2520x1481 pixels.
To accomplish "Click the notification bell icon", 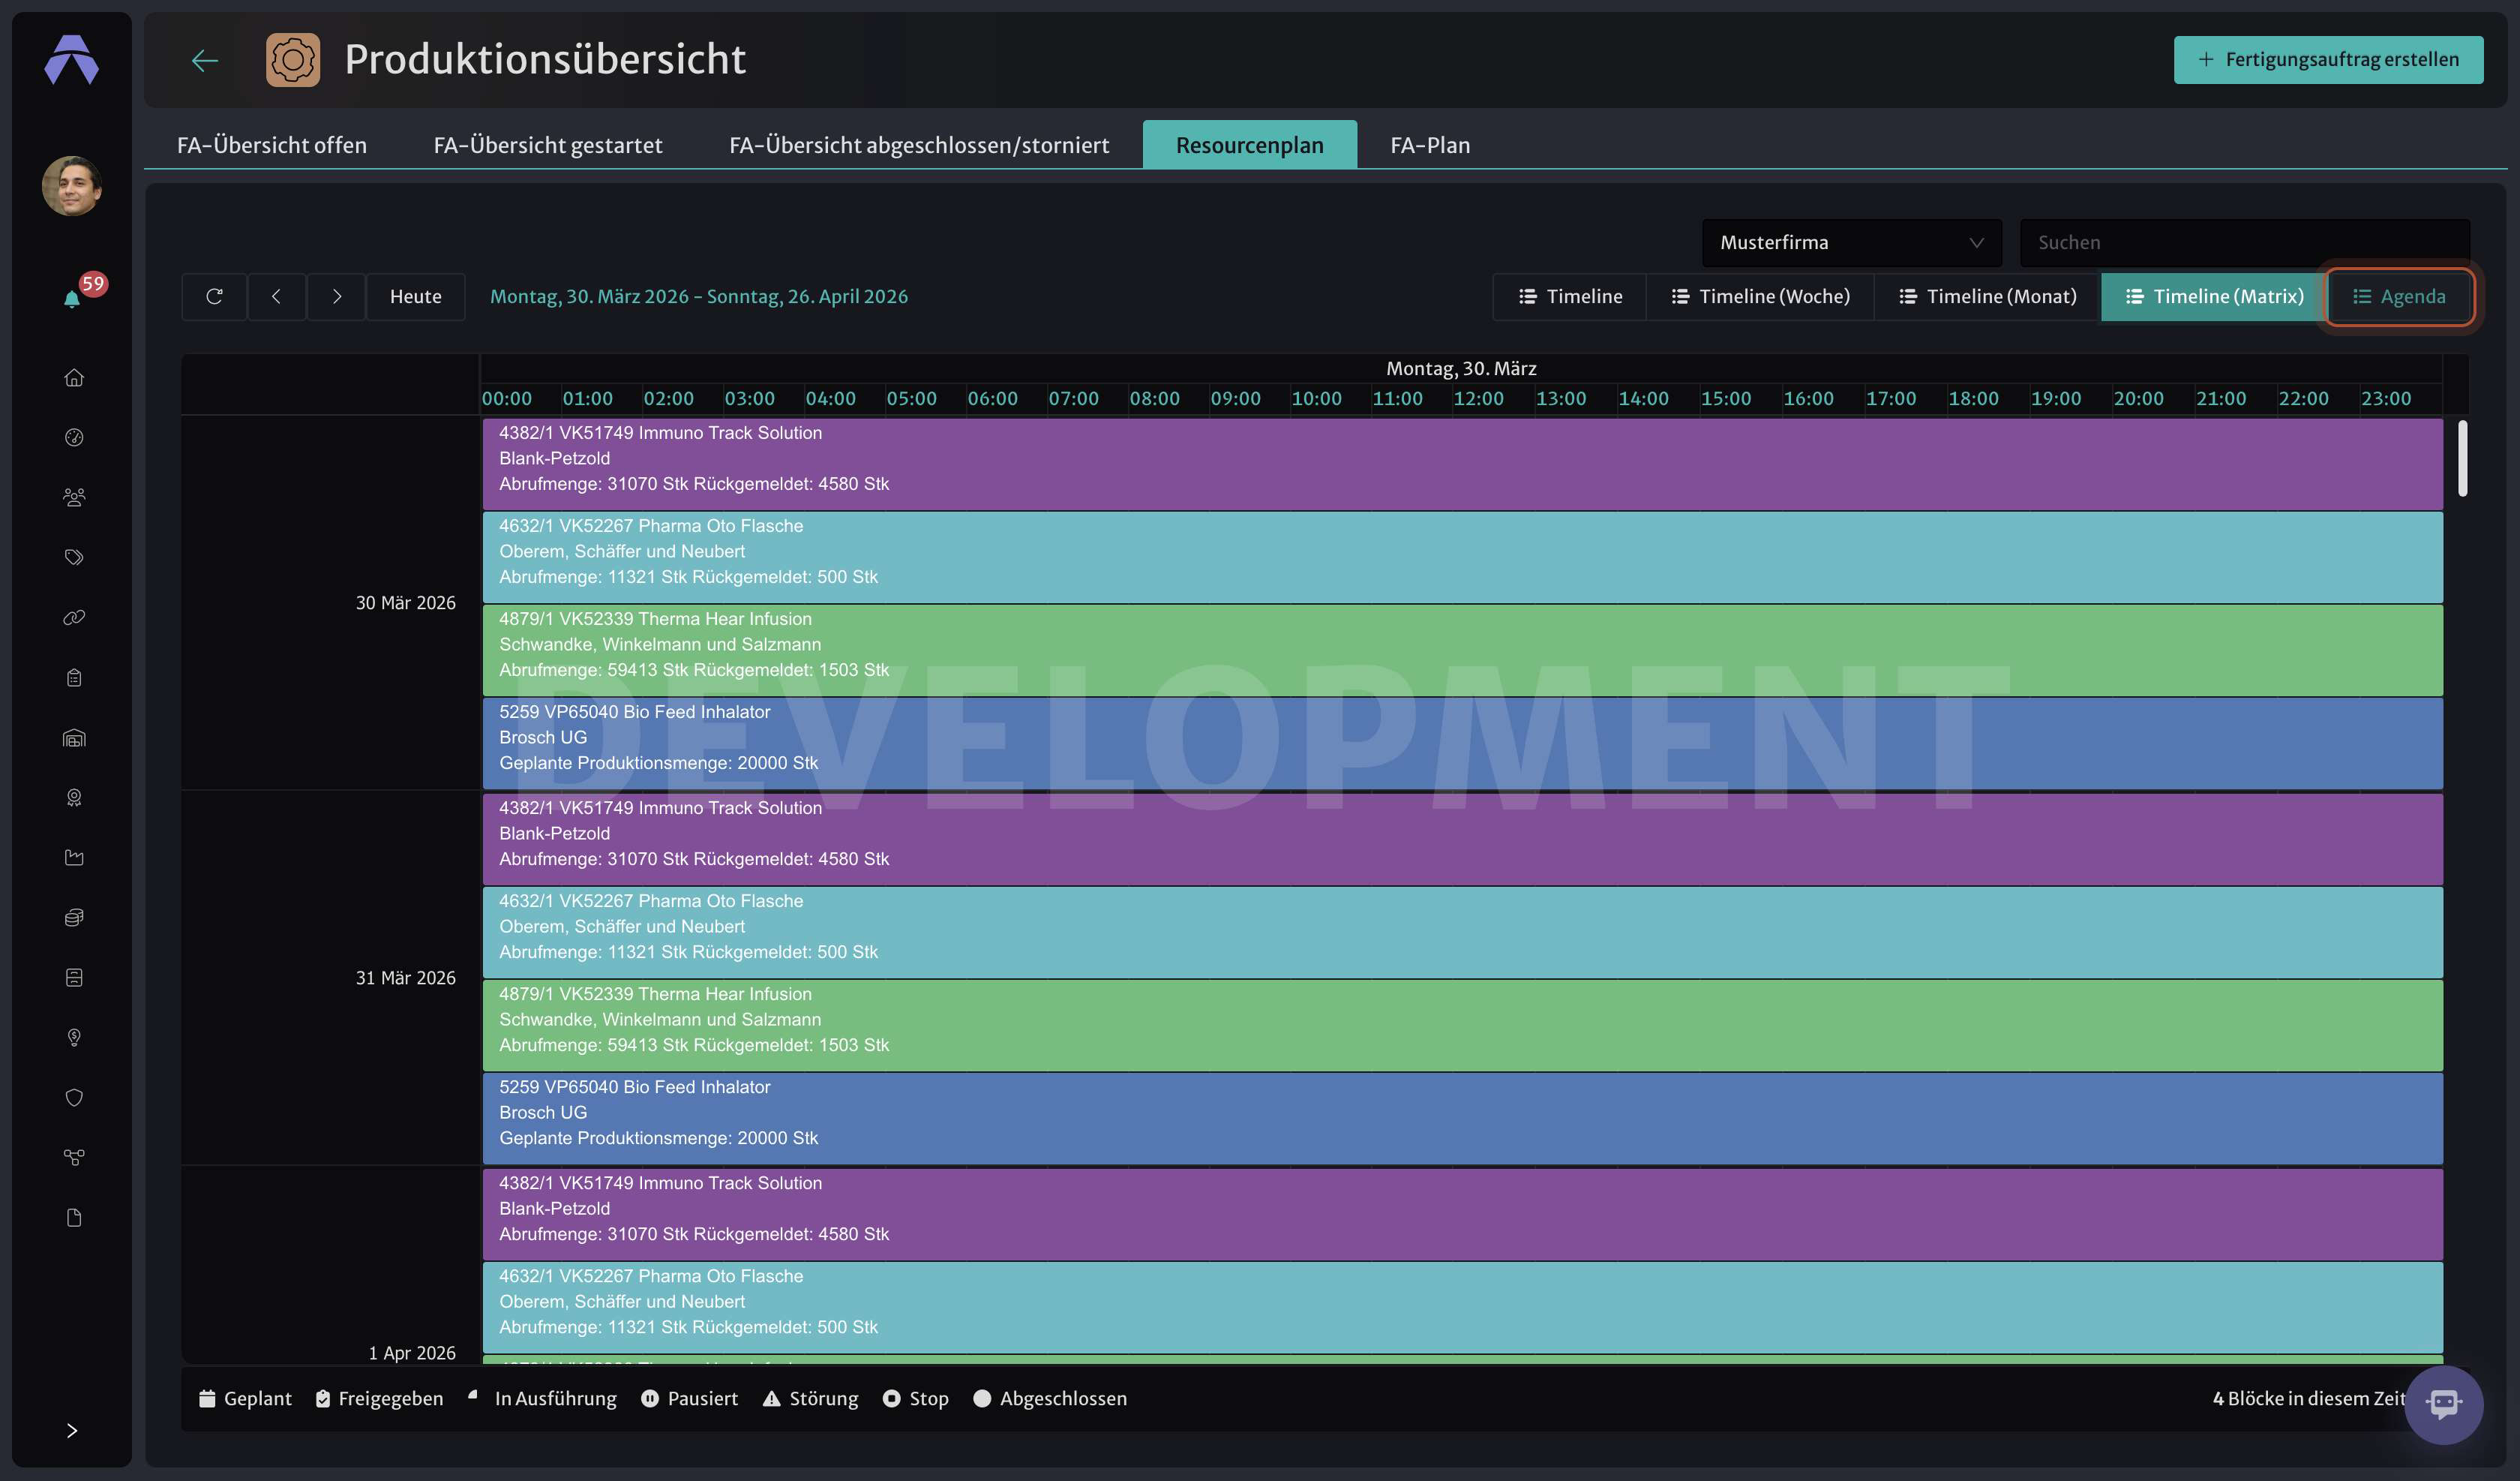I will tap(72, 298).
